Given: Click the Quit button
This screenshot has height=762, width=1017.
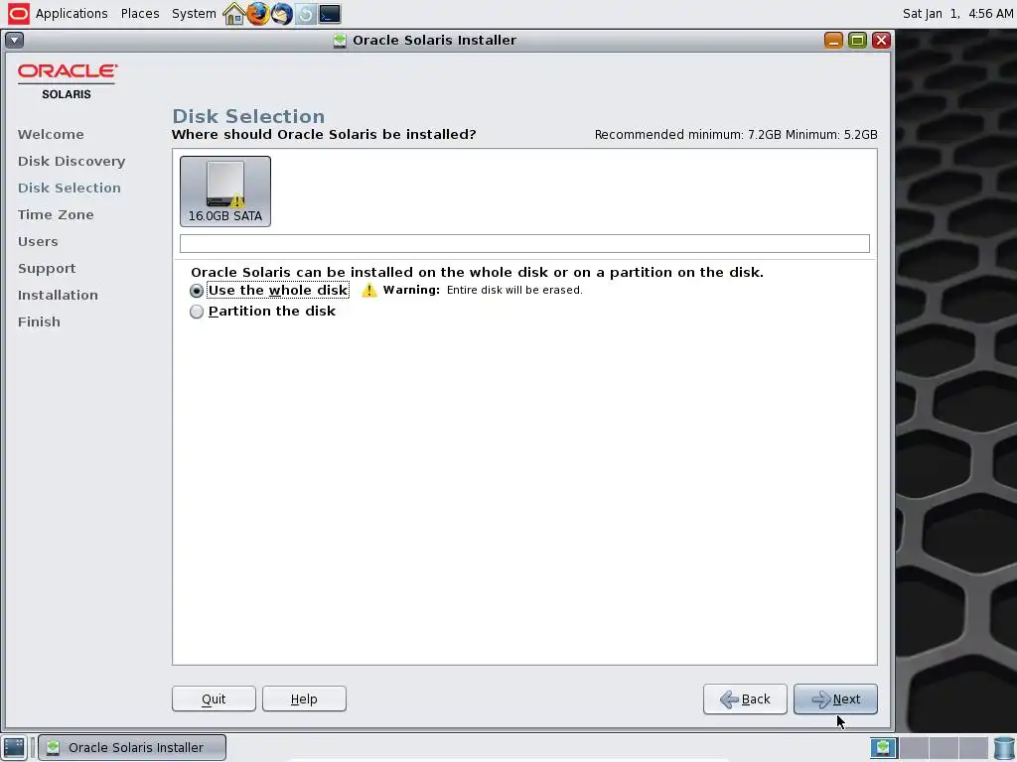Looking at the screenshot, I should pos(215,699).
